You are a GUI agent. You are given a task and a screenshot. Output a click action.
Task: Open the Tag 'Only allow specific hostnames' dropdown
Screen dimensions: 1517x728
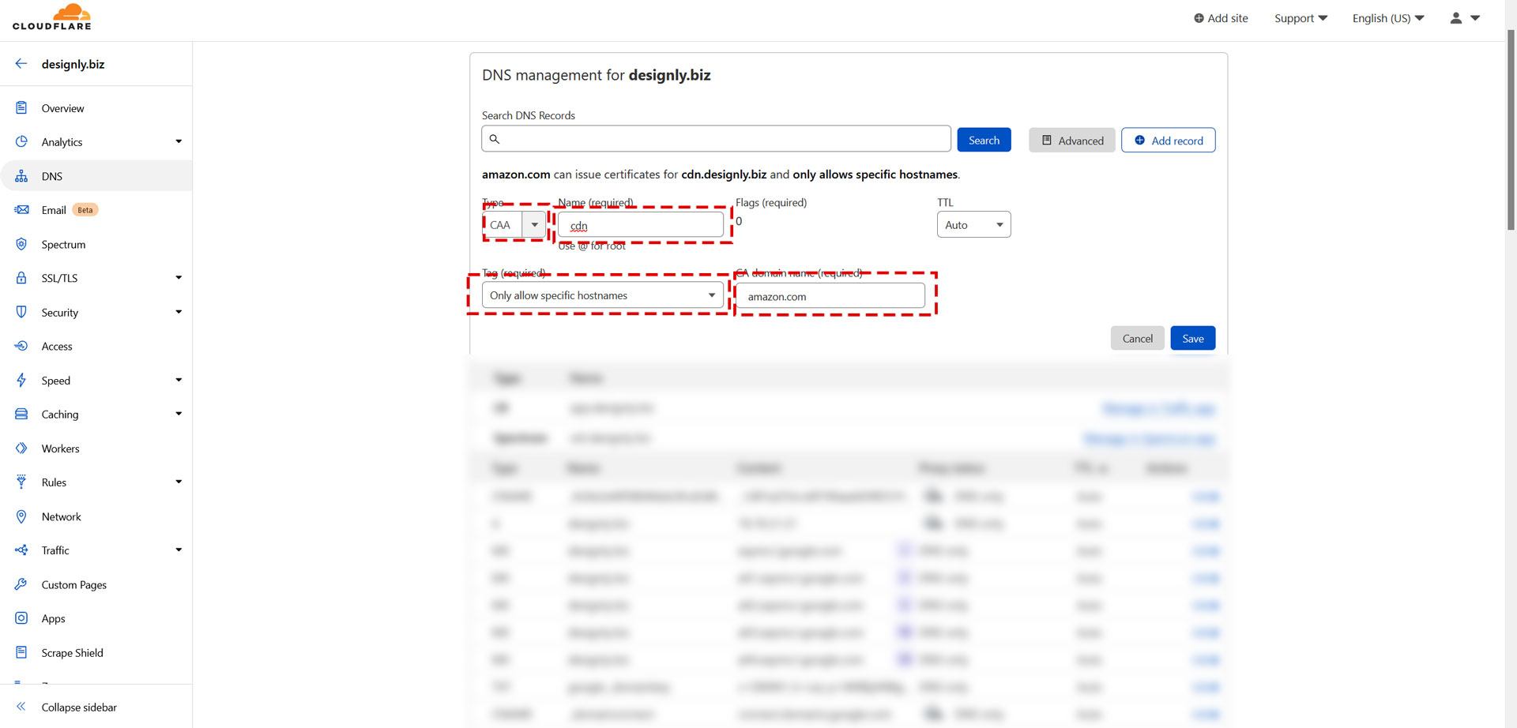[x=603, y=295]
